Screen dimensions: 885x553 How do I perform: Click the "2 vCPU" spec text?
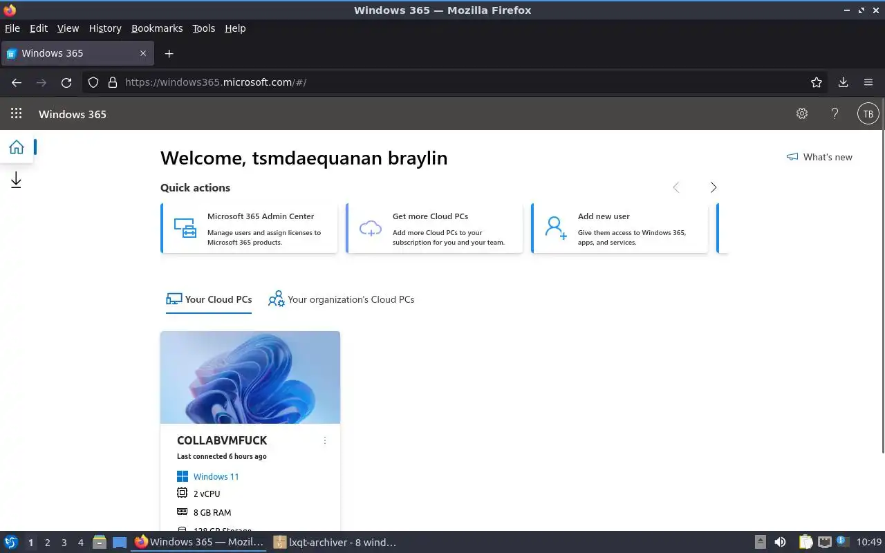click(x=207, y=494)
